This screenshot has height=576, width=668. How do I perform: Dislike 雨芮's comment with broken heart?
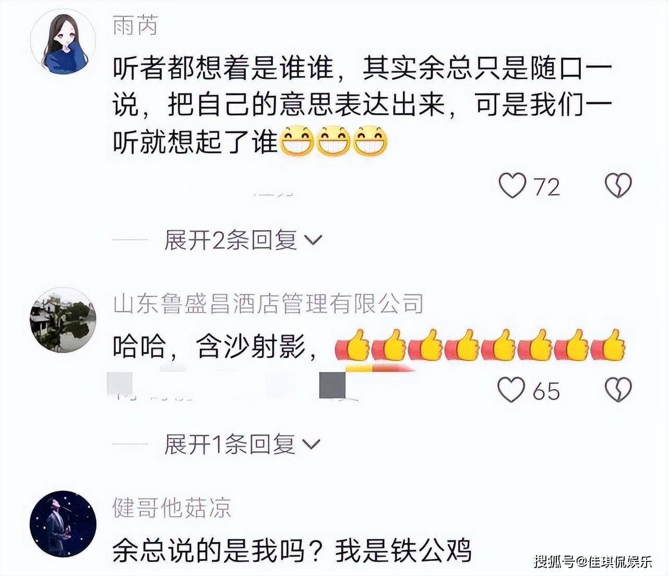point(618,186)
